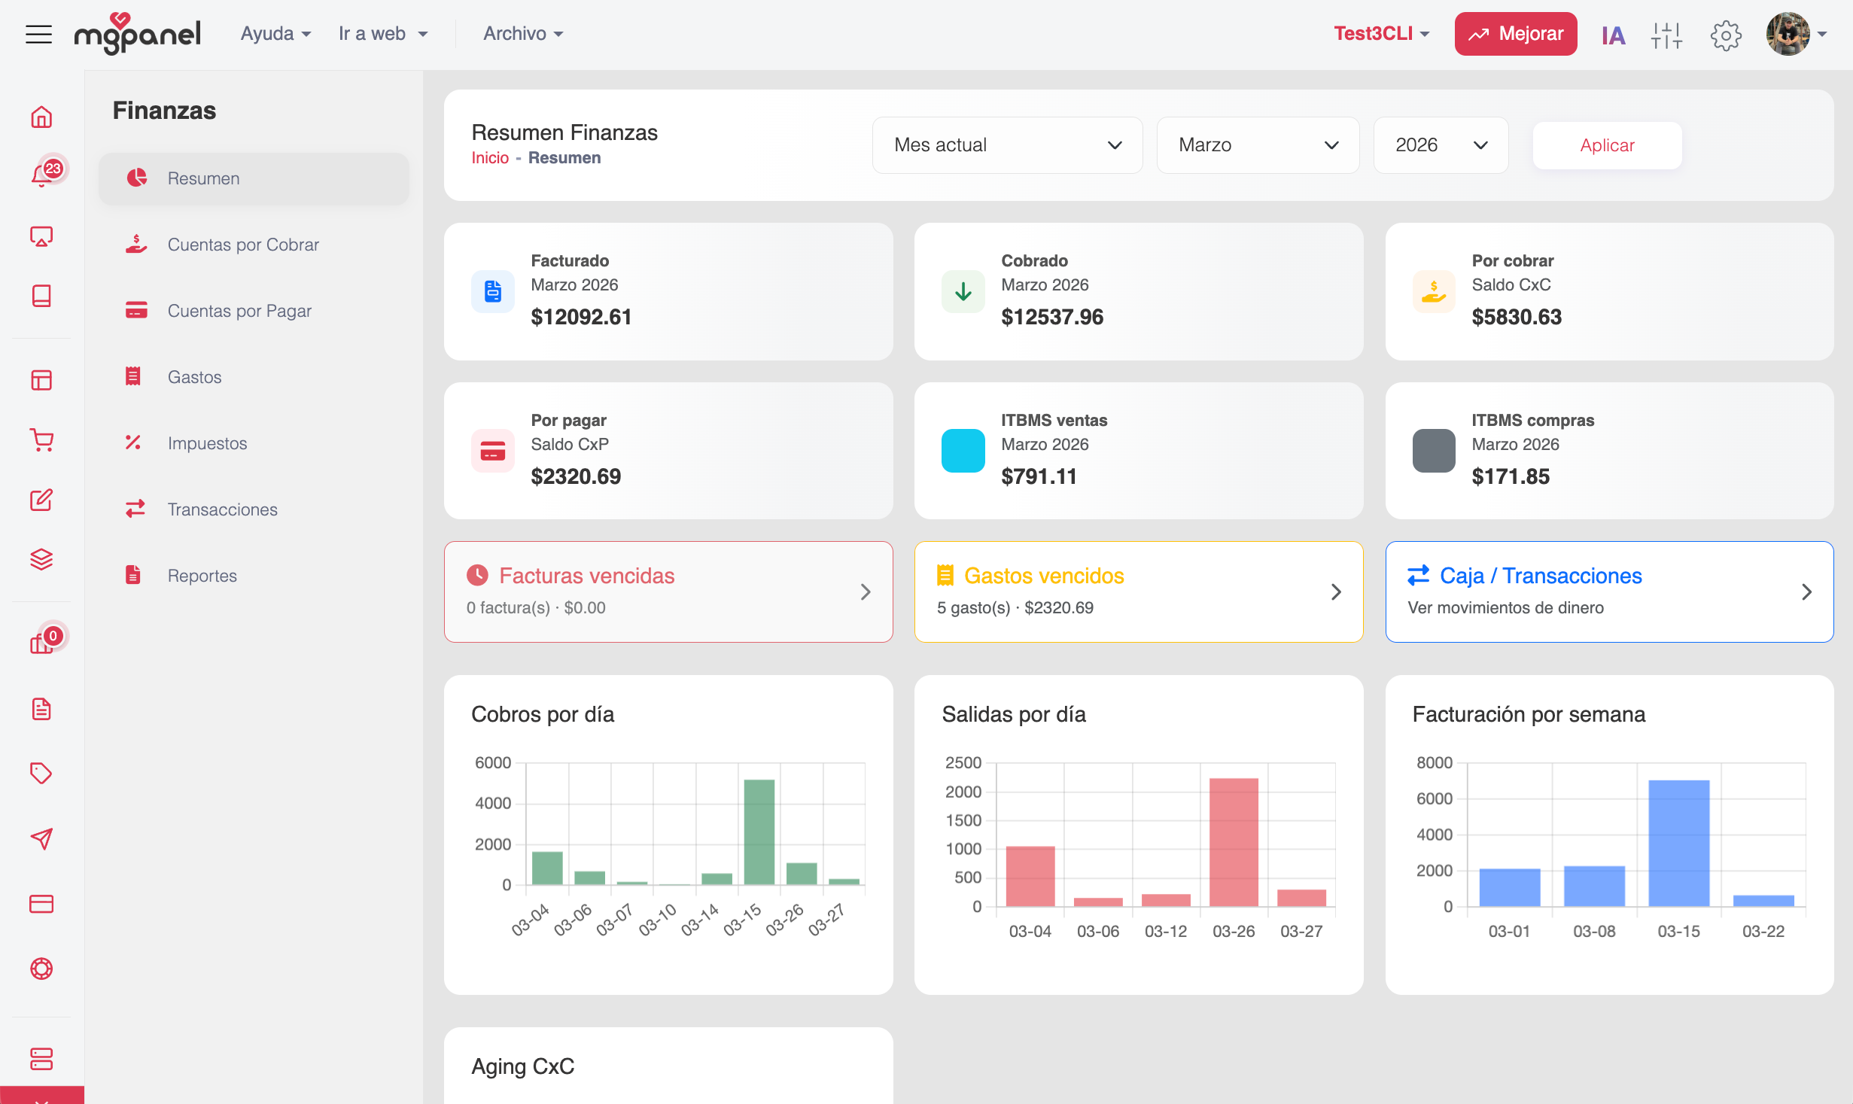Click the Mejorar upgrade button

coord(1515,34)
